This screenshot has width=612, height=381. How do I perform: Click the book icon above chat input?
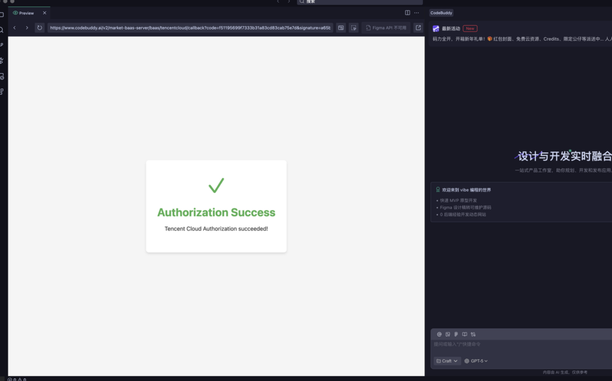[464, 334]
